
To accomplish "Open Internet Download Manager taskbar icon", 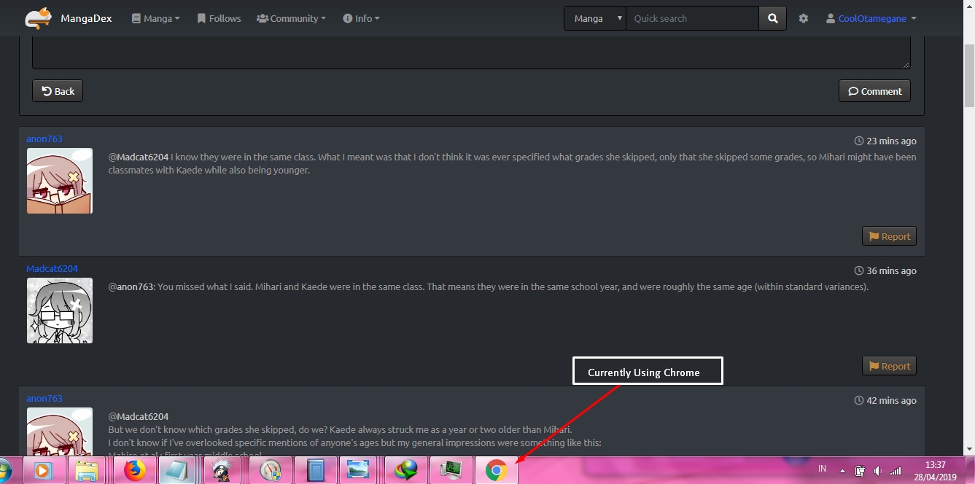I will pyautogui.click(x=405, y=471).
